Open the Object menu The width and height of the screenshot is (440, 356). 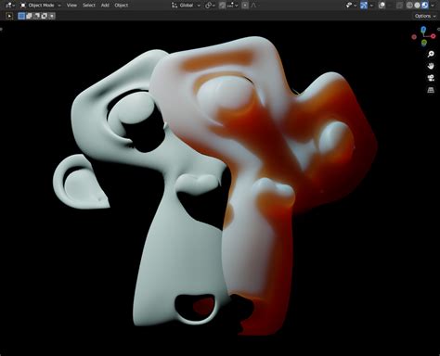(x=122, y=6)
